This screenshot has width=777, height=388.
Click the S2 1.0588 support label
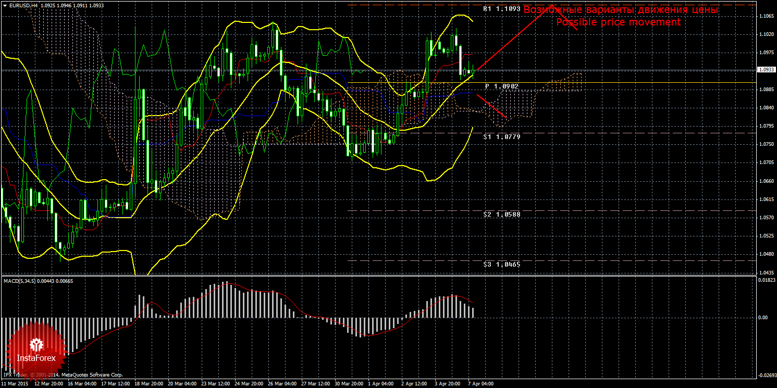501,214
